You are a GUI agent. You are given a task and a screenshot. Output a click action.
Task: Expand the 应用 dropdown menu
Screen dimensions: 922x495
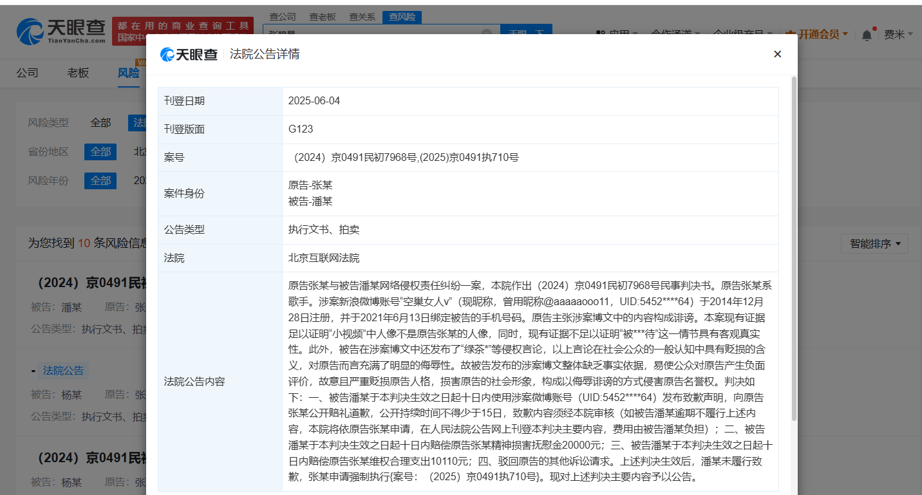[617, 34]
